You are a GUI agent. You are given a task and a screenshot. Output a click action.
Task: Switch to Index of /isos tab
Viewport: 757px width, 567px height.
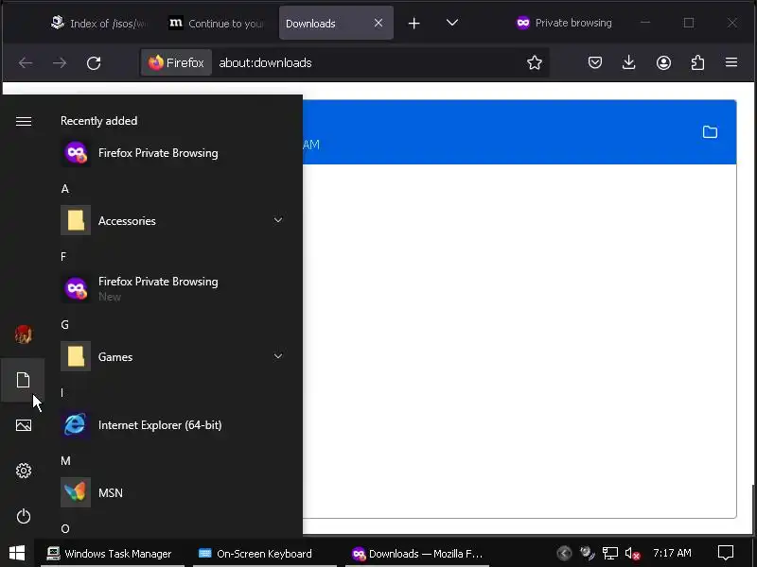[x=98, y=23]
